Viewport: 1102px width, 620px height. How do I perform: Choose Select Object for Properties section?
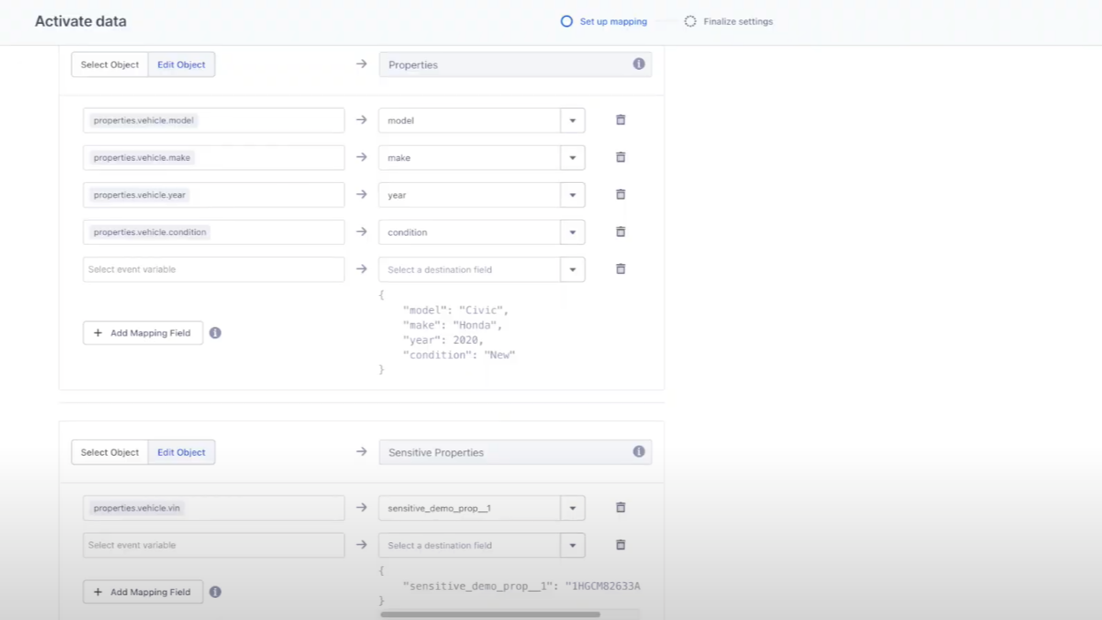click(109, 64)
